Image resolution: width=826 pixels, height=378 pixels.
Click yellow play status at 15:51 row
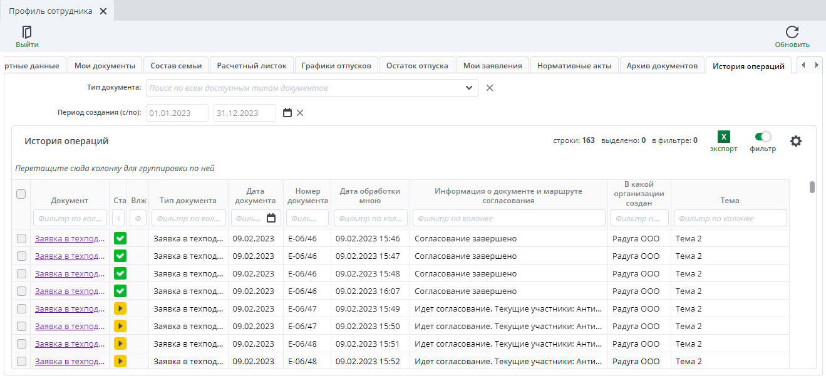(120, 344)
